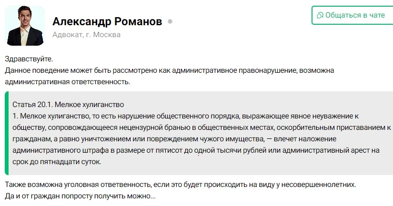Image resolution: width=393 pixels, height=206 pixels.
Task: Open the Александр Романов profile name link
Action: point(107,21)
